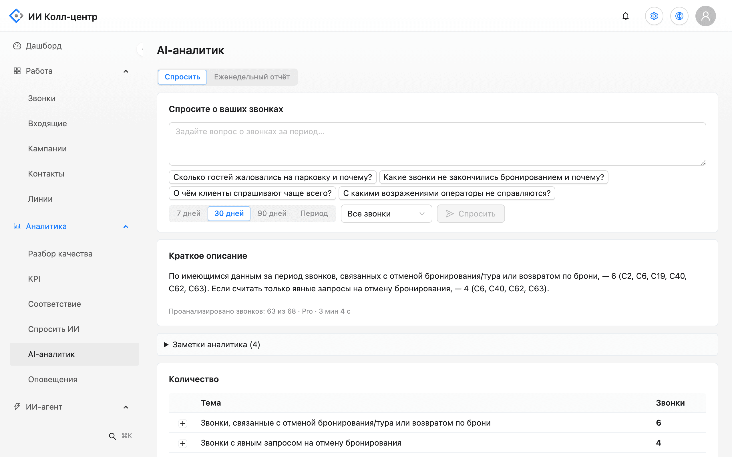The width and height of the screenshot is (732, 457).
Task: Open Контакты in the sidebar
Action: tap(74, 173)
